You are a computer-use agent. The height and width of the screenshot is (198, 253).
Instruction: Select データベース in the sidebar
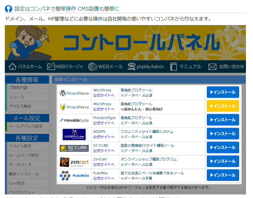[27, 165]
